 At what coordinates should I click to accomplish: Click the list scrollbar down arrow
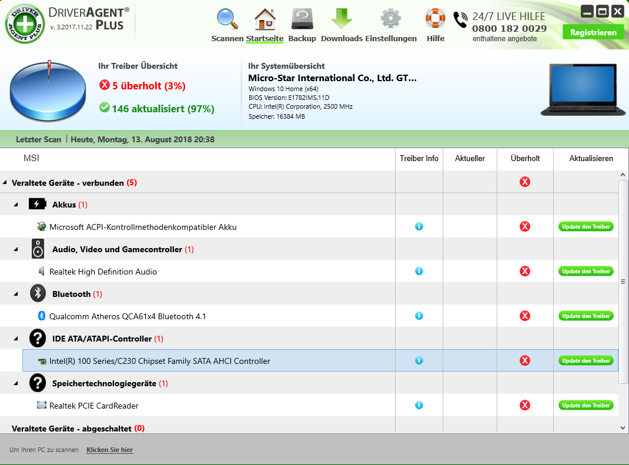[623, 428]
